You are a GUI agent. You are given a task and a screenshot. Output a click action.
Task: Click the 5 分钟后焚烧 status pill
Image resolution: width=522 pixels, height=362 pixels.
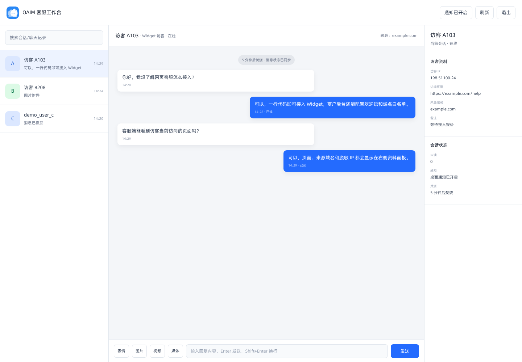[266, 60]
